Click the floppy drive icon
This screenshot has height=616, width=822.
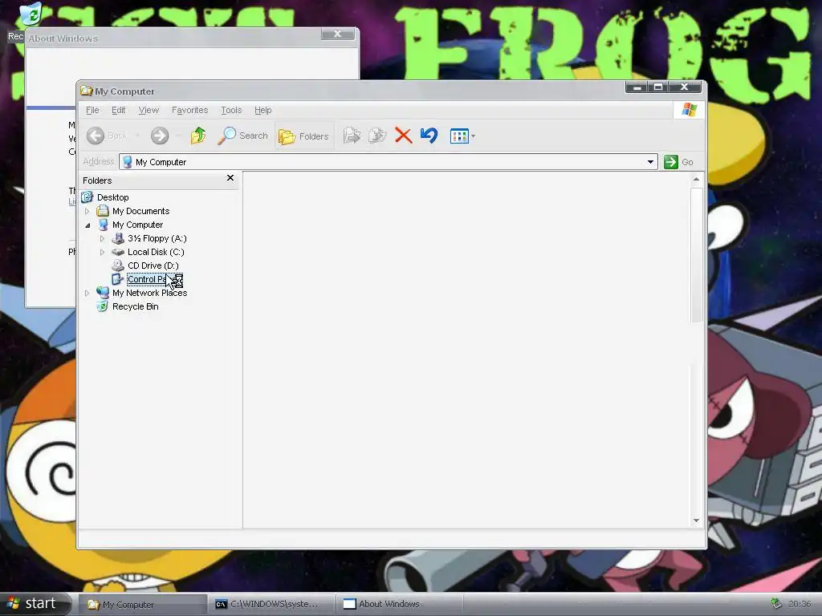(x=118, y=238)
